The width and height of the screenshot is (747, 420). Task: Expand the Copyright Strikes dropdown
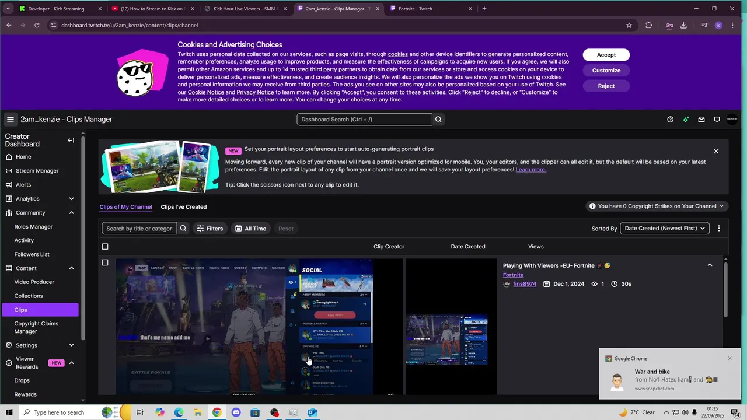657,206
